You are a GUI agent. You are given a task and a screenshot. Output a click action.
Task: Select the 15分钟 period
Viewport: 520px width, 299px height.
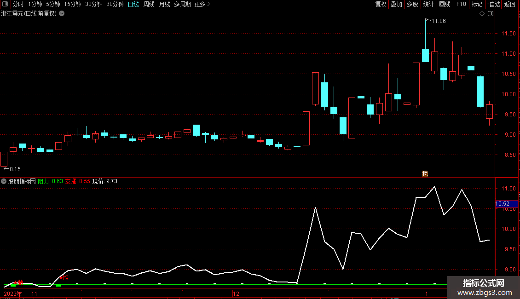tap(73, 4)
